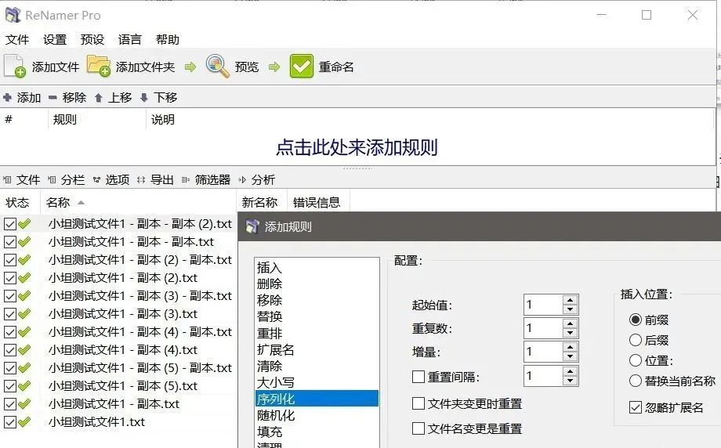721x448 pixels.
Task: Uncheck file 小坦测试文件1 - 副本 - 副本.txt
Action: click(x=10, y=242)
